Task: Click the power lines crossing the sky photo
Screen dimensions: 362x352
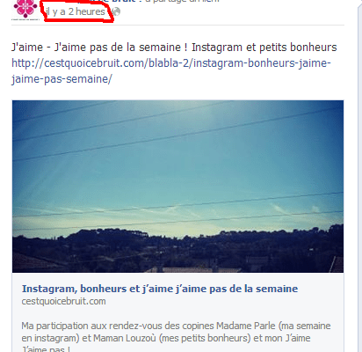Action: [177, 134]
